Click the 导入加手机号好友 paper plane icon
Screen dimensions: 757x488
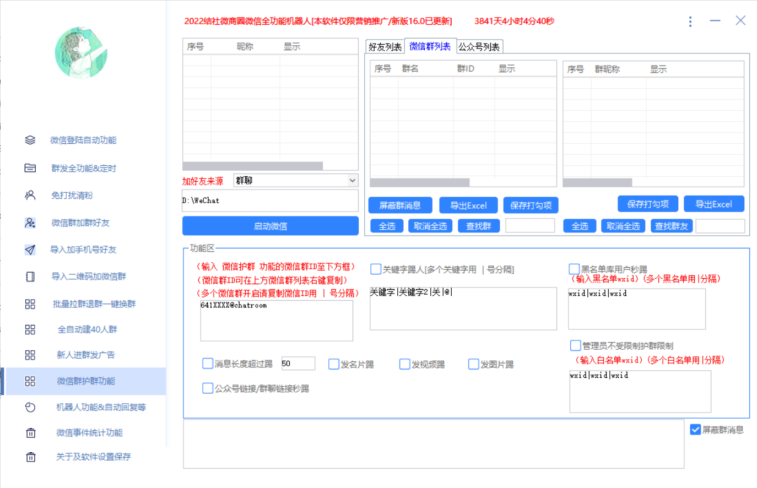point(30,250)
